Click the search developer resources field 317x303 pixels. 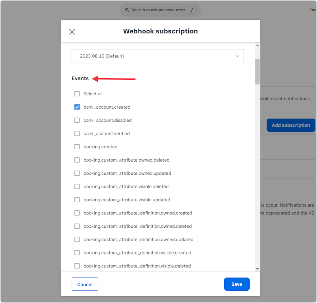point(158,10)
